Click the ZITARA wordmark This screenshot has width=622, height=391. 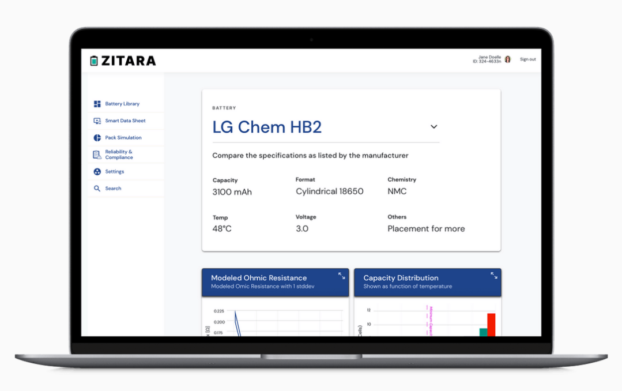coord(129,61)
